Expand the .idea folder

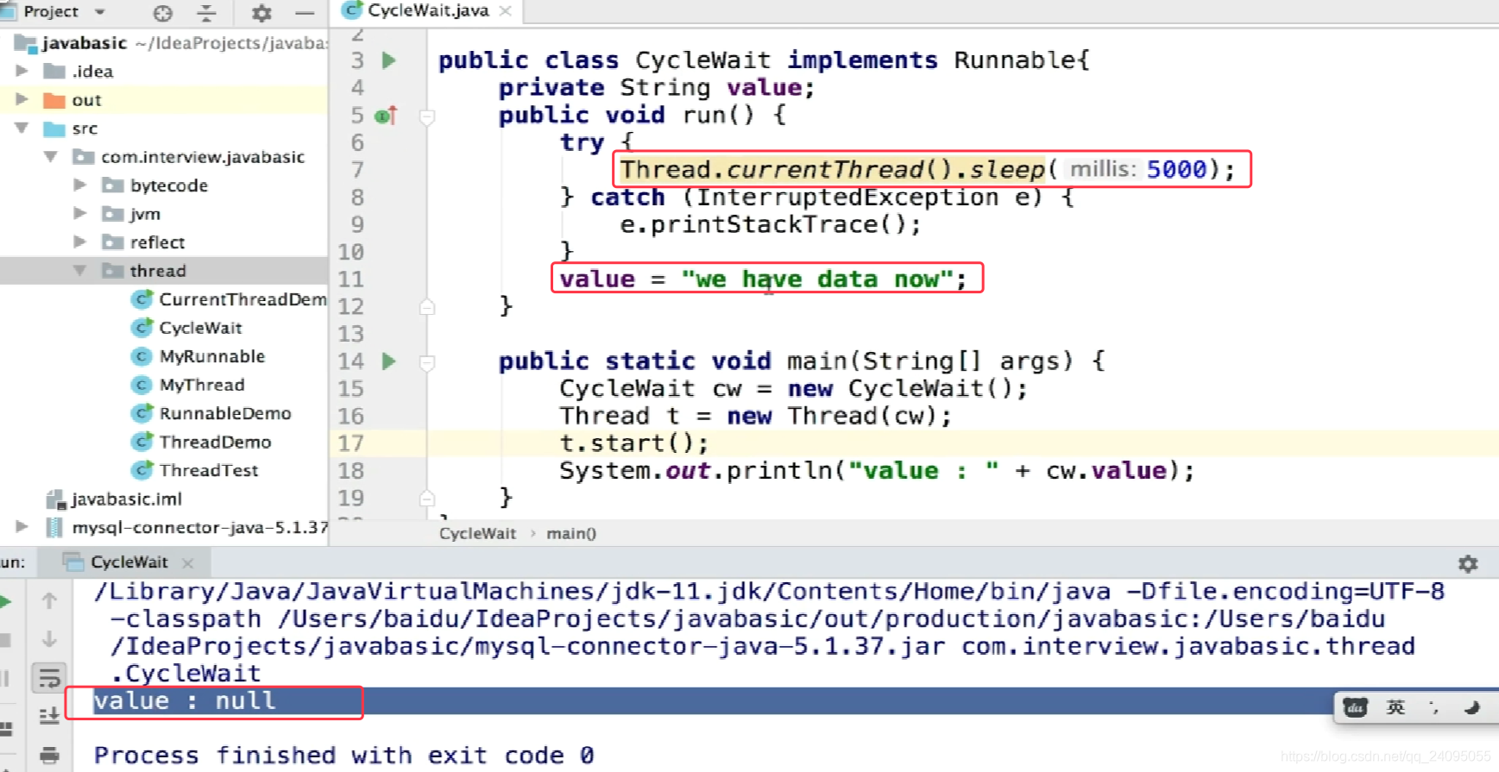[22, 71]
